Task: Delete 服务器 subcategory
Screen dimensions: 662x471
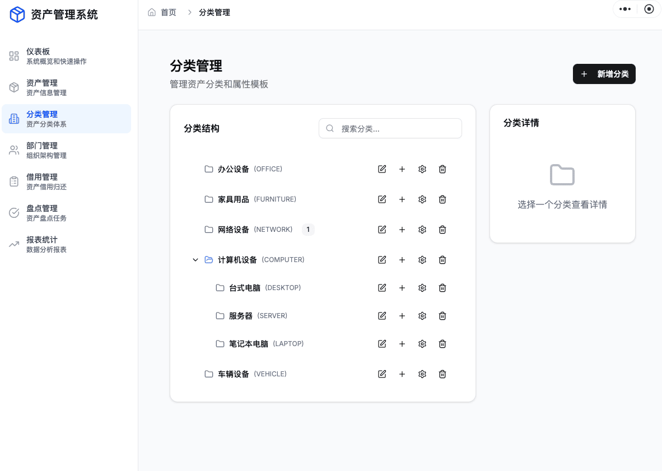Action: tap(442, 316)
